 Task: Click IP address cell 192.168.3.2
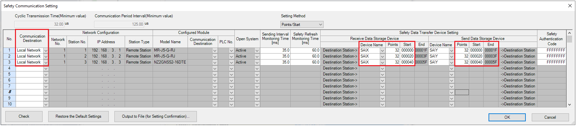click(x=106, y=57)
